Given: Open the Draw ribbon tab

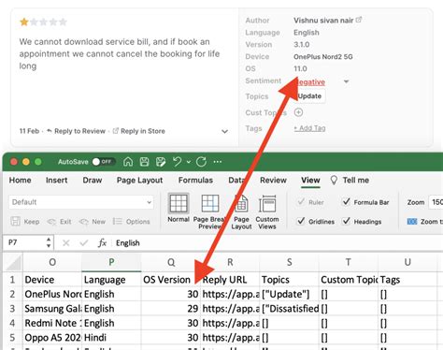Looking at the screenshot, I should click(93, 180).
